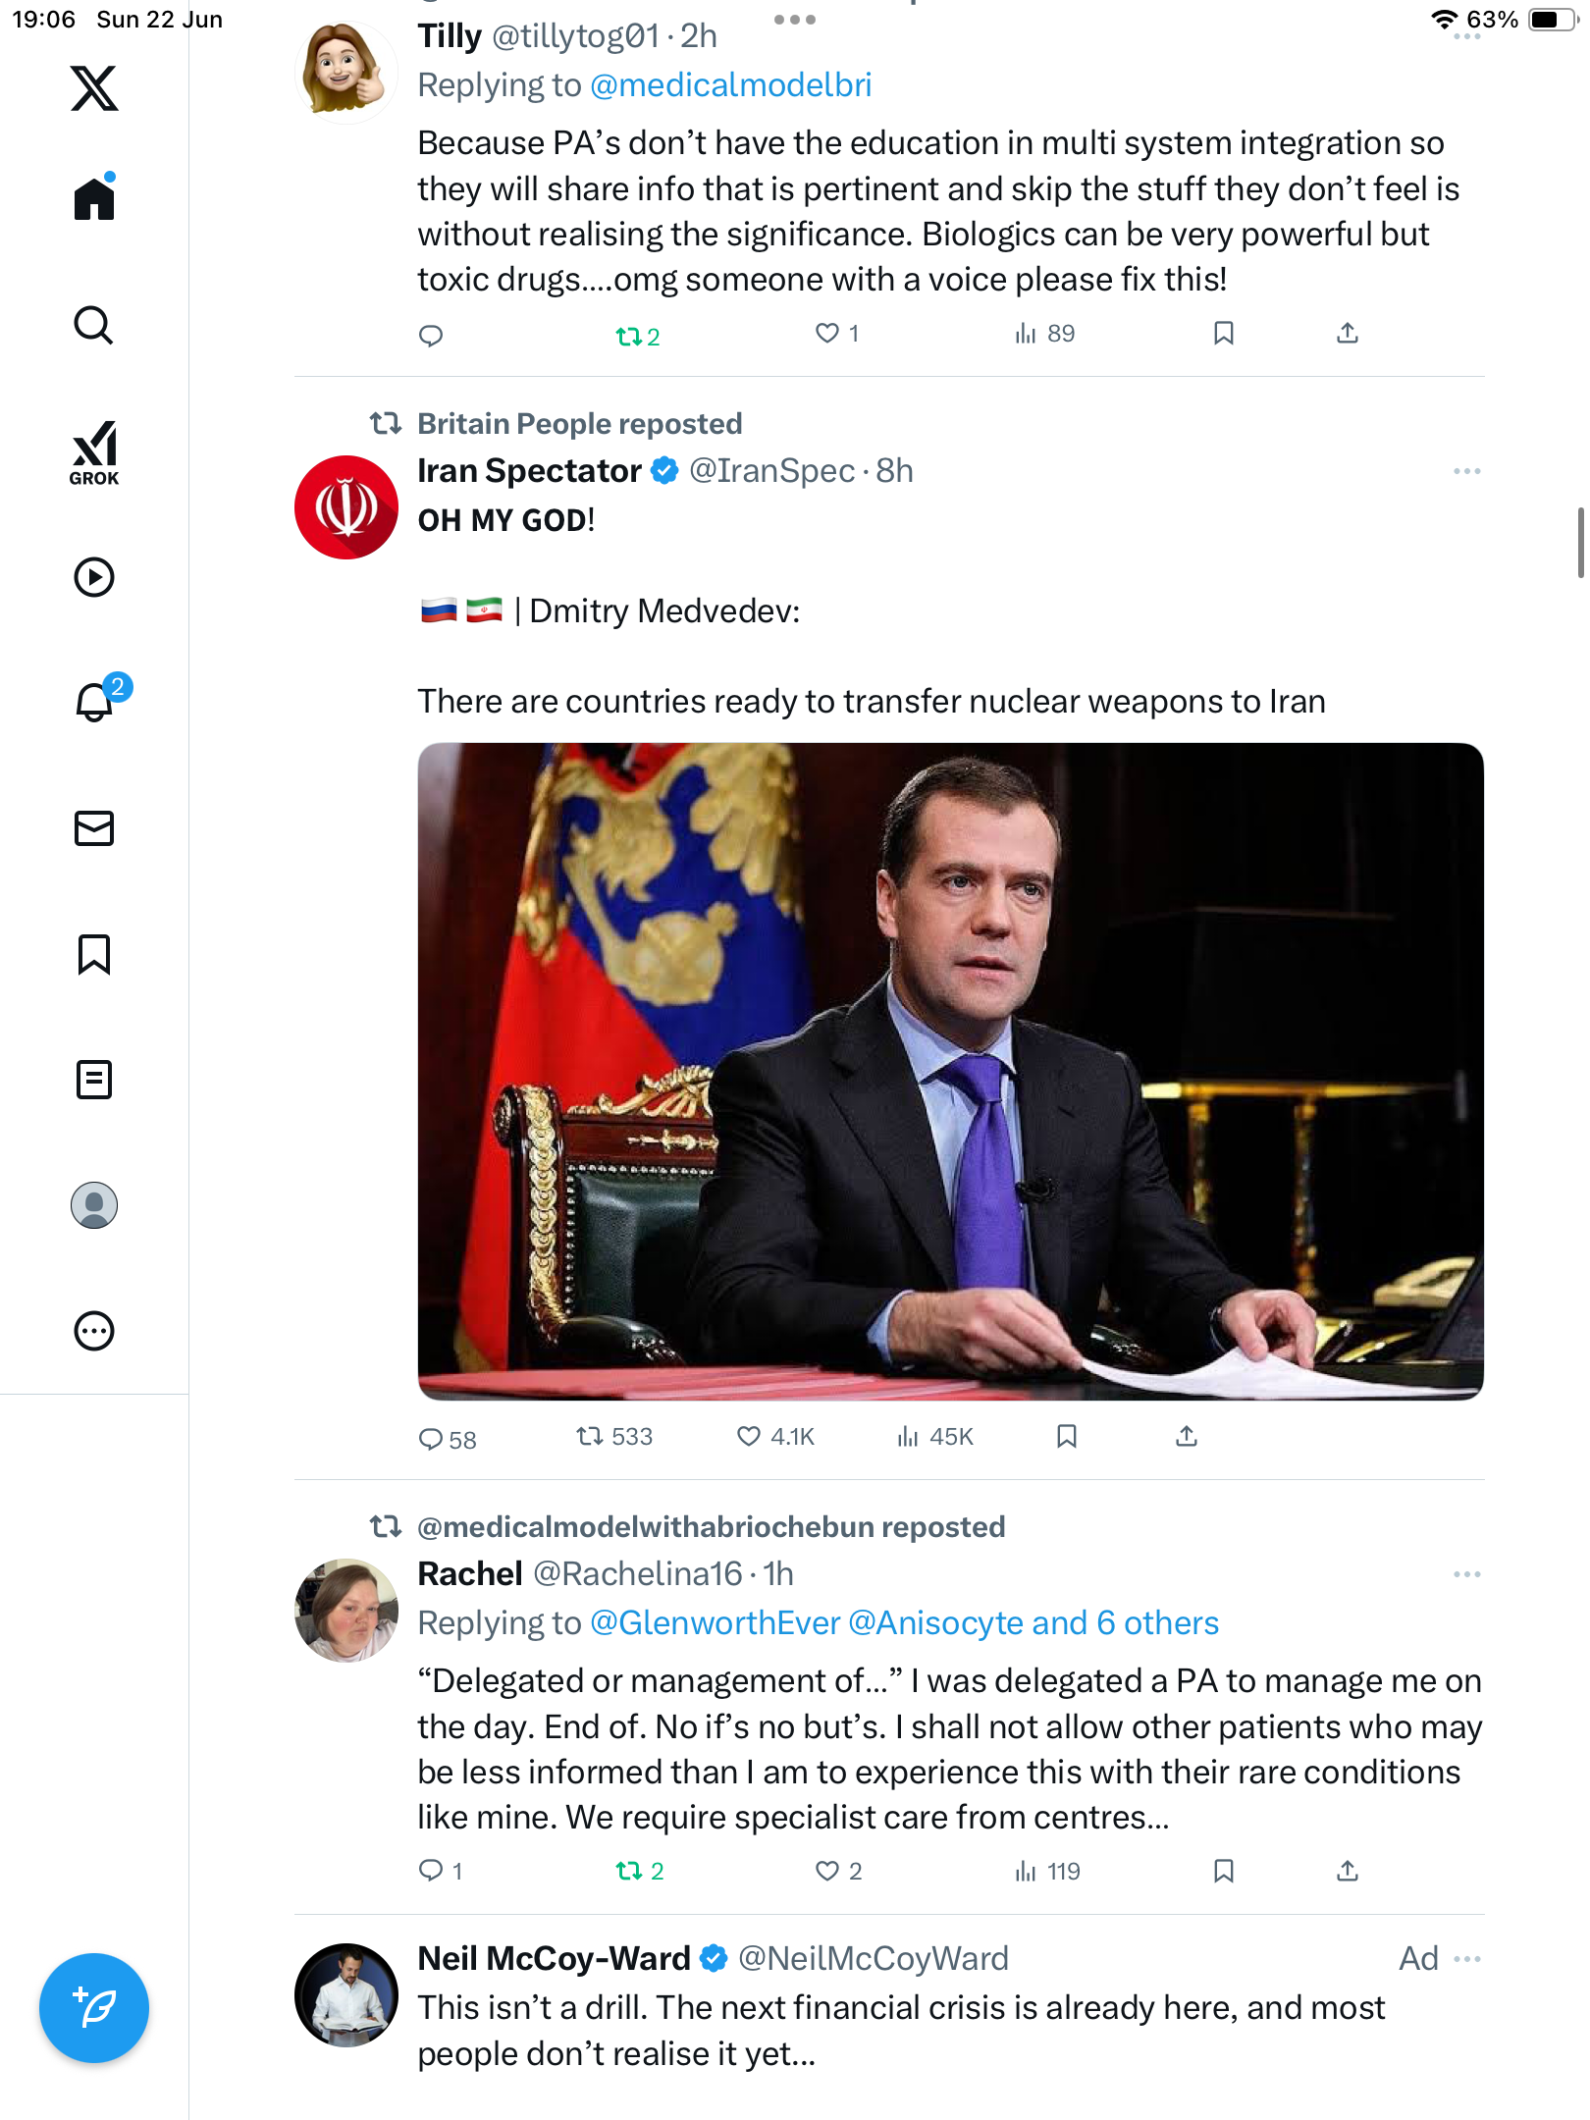Expand the More circle menu in sidebar
This screenshot has height=2120, width=1590.
pyautogui.click(x=94, y=1331)
